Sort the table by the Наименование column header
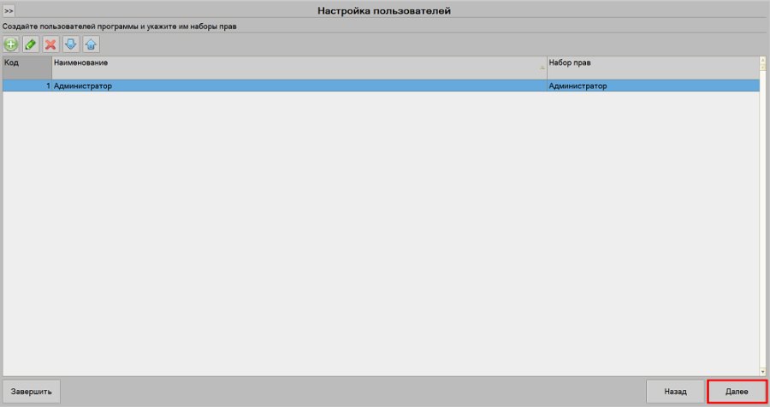The width and height of the screenshot is (770, 407). 299,68
